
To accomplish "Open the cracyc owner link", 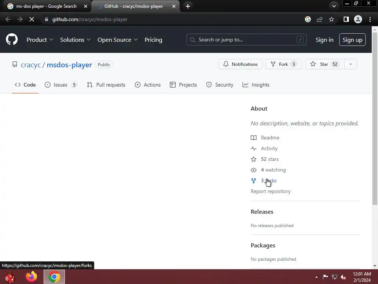I will 31,65.
